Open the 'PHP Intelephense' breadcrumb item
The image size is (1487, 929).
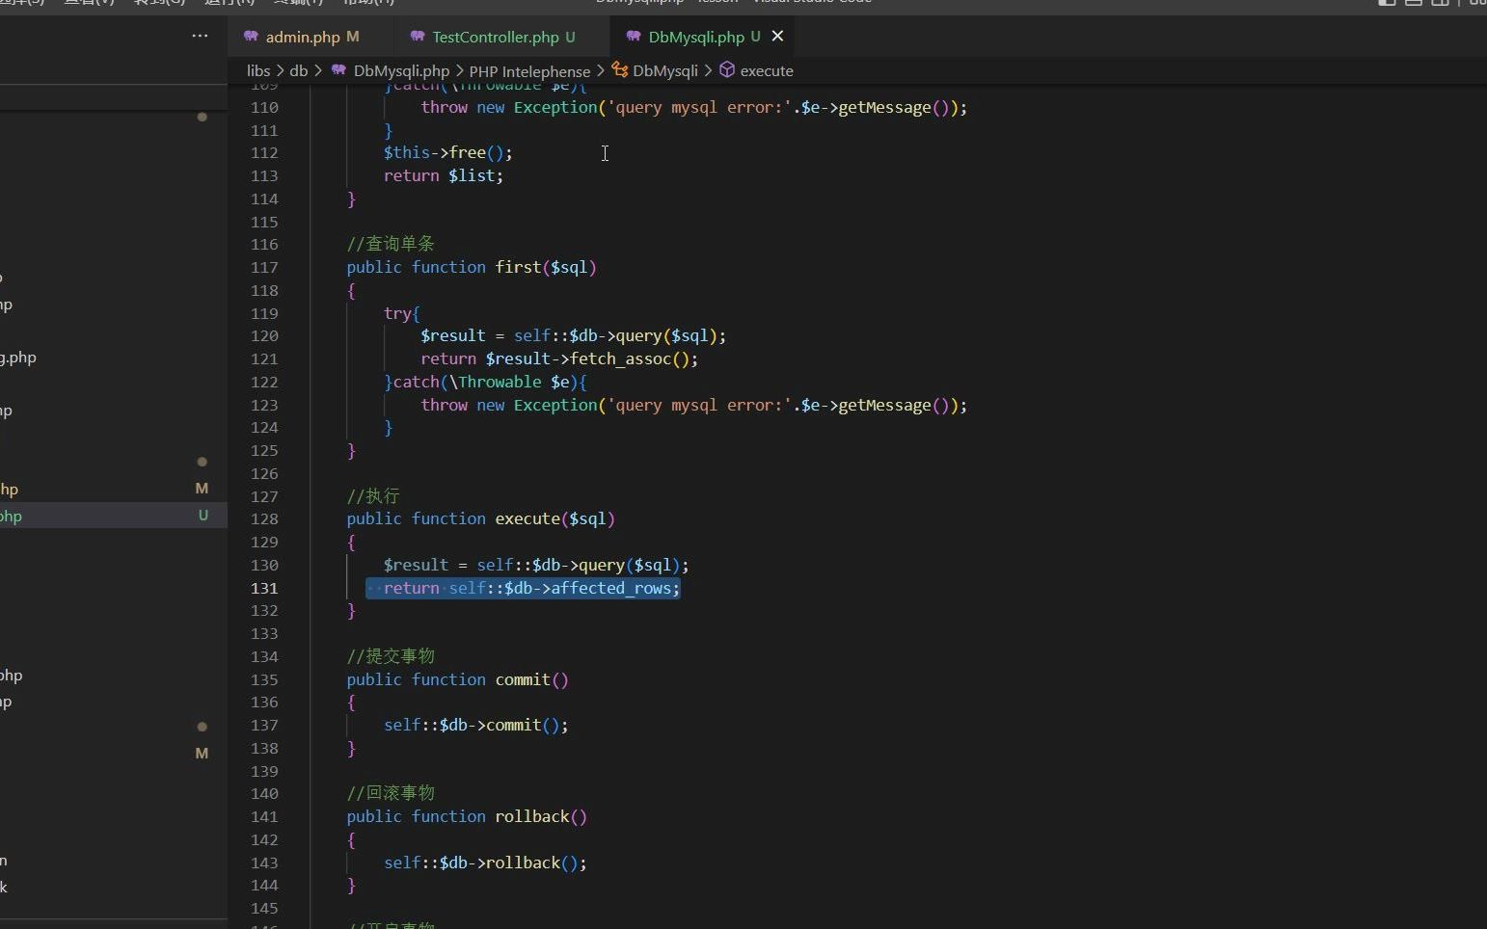(529, 70)
